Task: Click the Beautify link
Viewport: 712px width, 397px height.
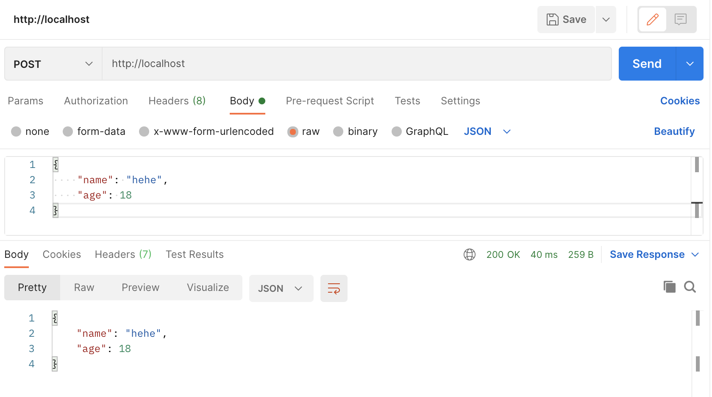Action: coord(674,131)
